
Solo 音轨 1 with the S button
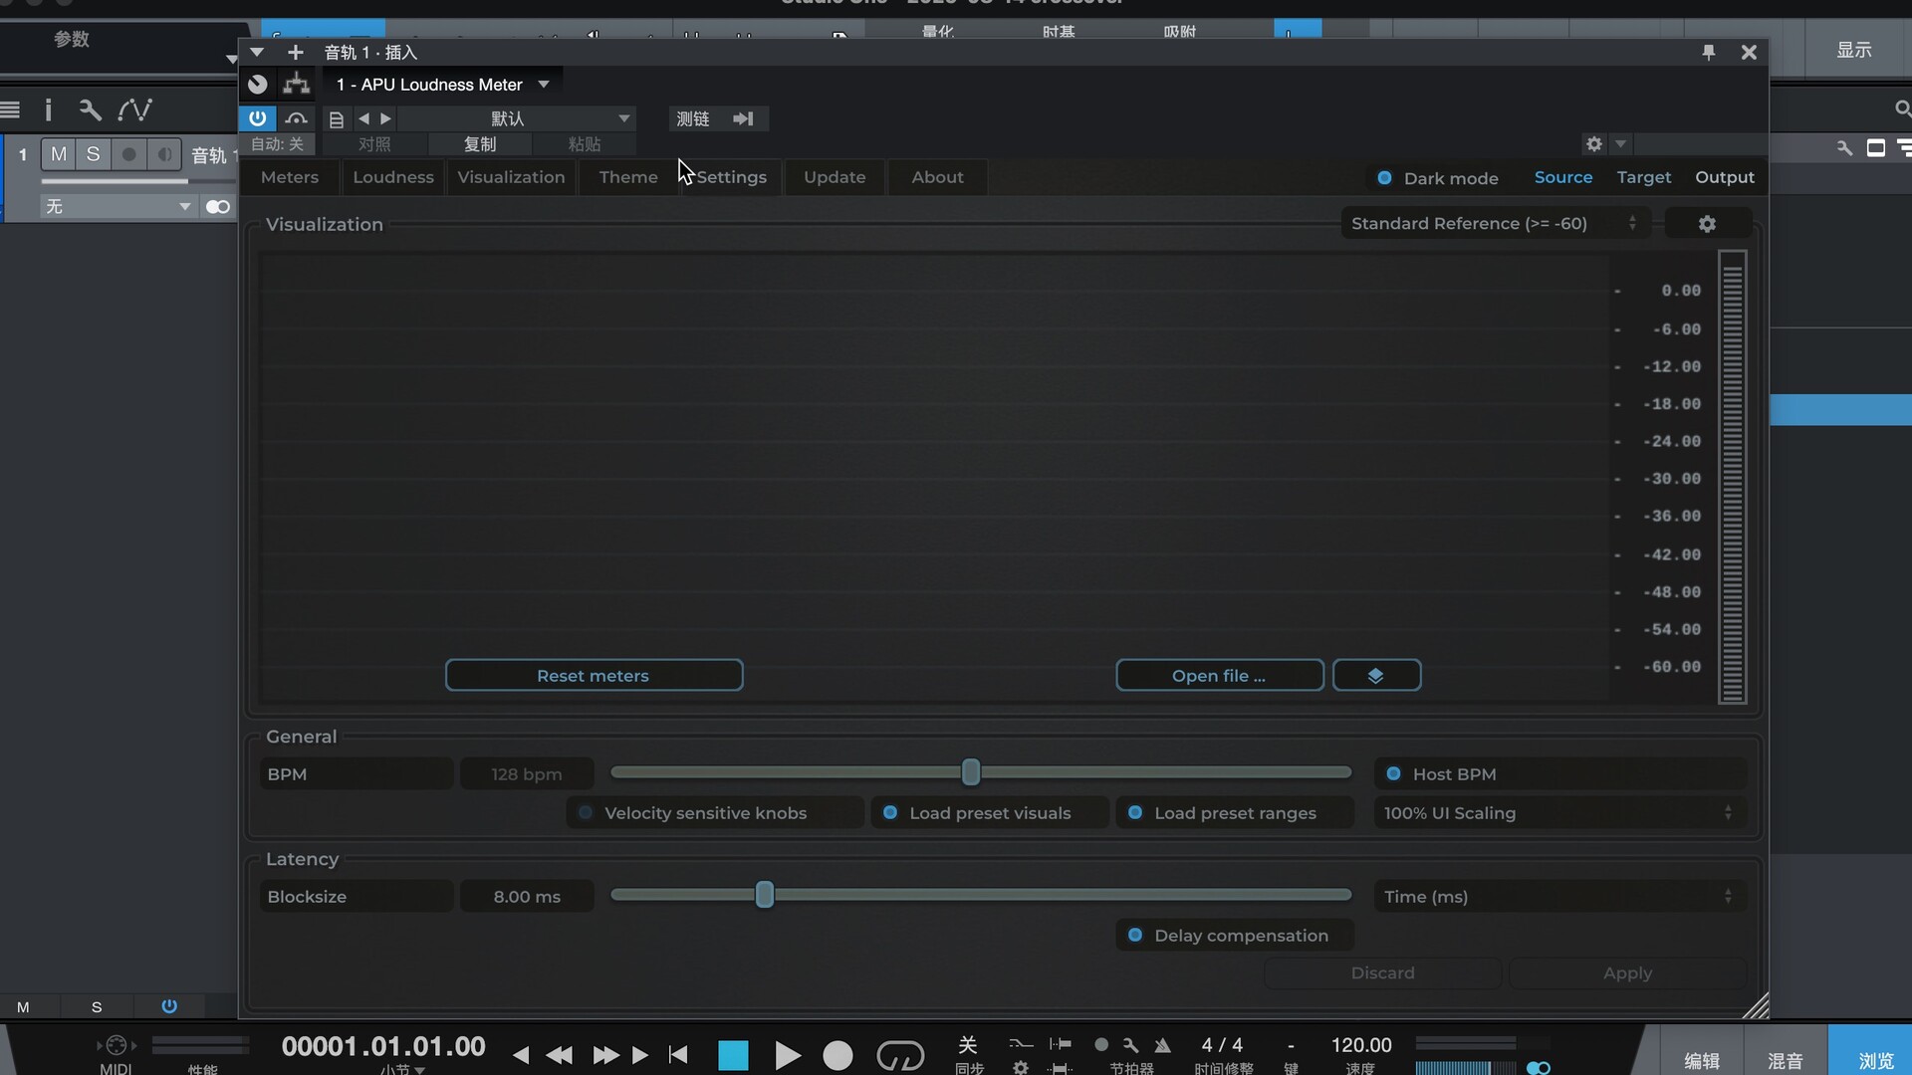[93, 154]
